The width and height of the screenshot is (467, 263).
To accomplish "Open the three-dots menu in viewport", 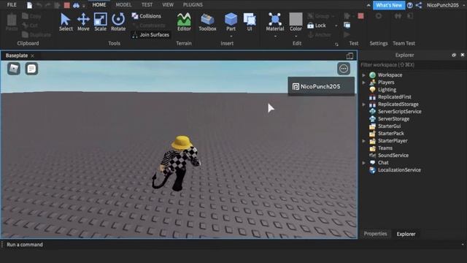I will pos(344,69).
